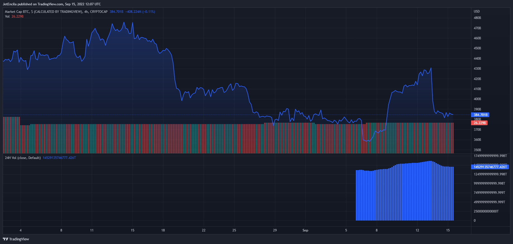This screenshot has height=244, width=513.
Task: Click the Vol indicator legend label
Action: click(7, 16)
